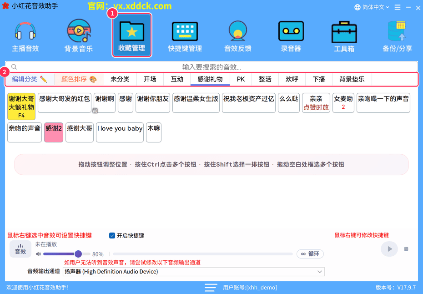Switch to the 背景垫乐 tab
423x294 pixels.
click(352, 79)
